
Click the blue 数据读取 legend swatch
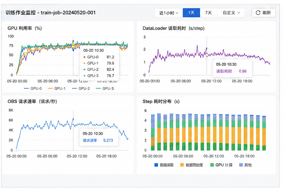pyautogui.click(x=156, y=165)
